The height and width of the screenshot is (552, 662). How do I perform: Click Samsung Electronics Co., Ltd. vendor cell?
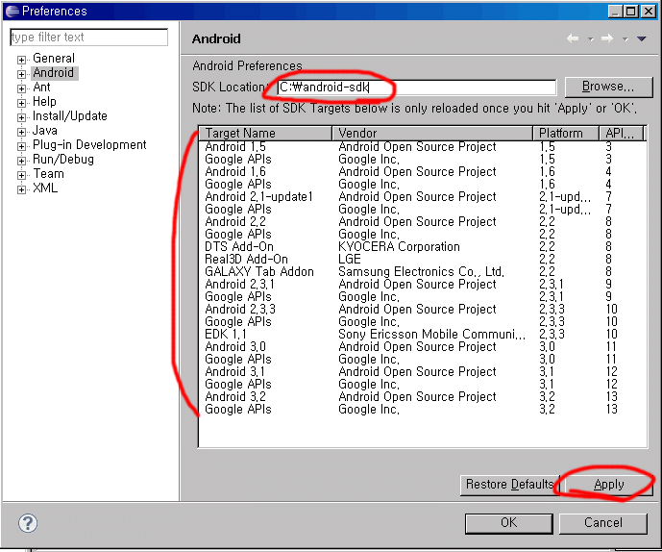tap(422, 272)
